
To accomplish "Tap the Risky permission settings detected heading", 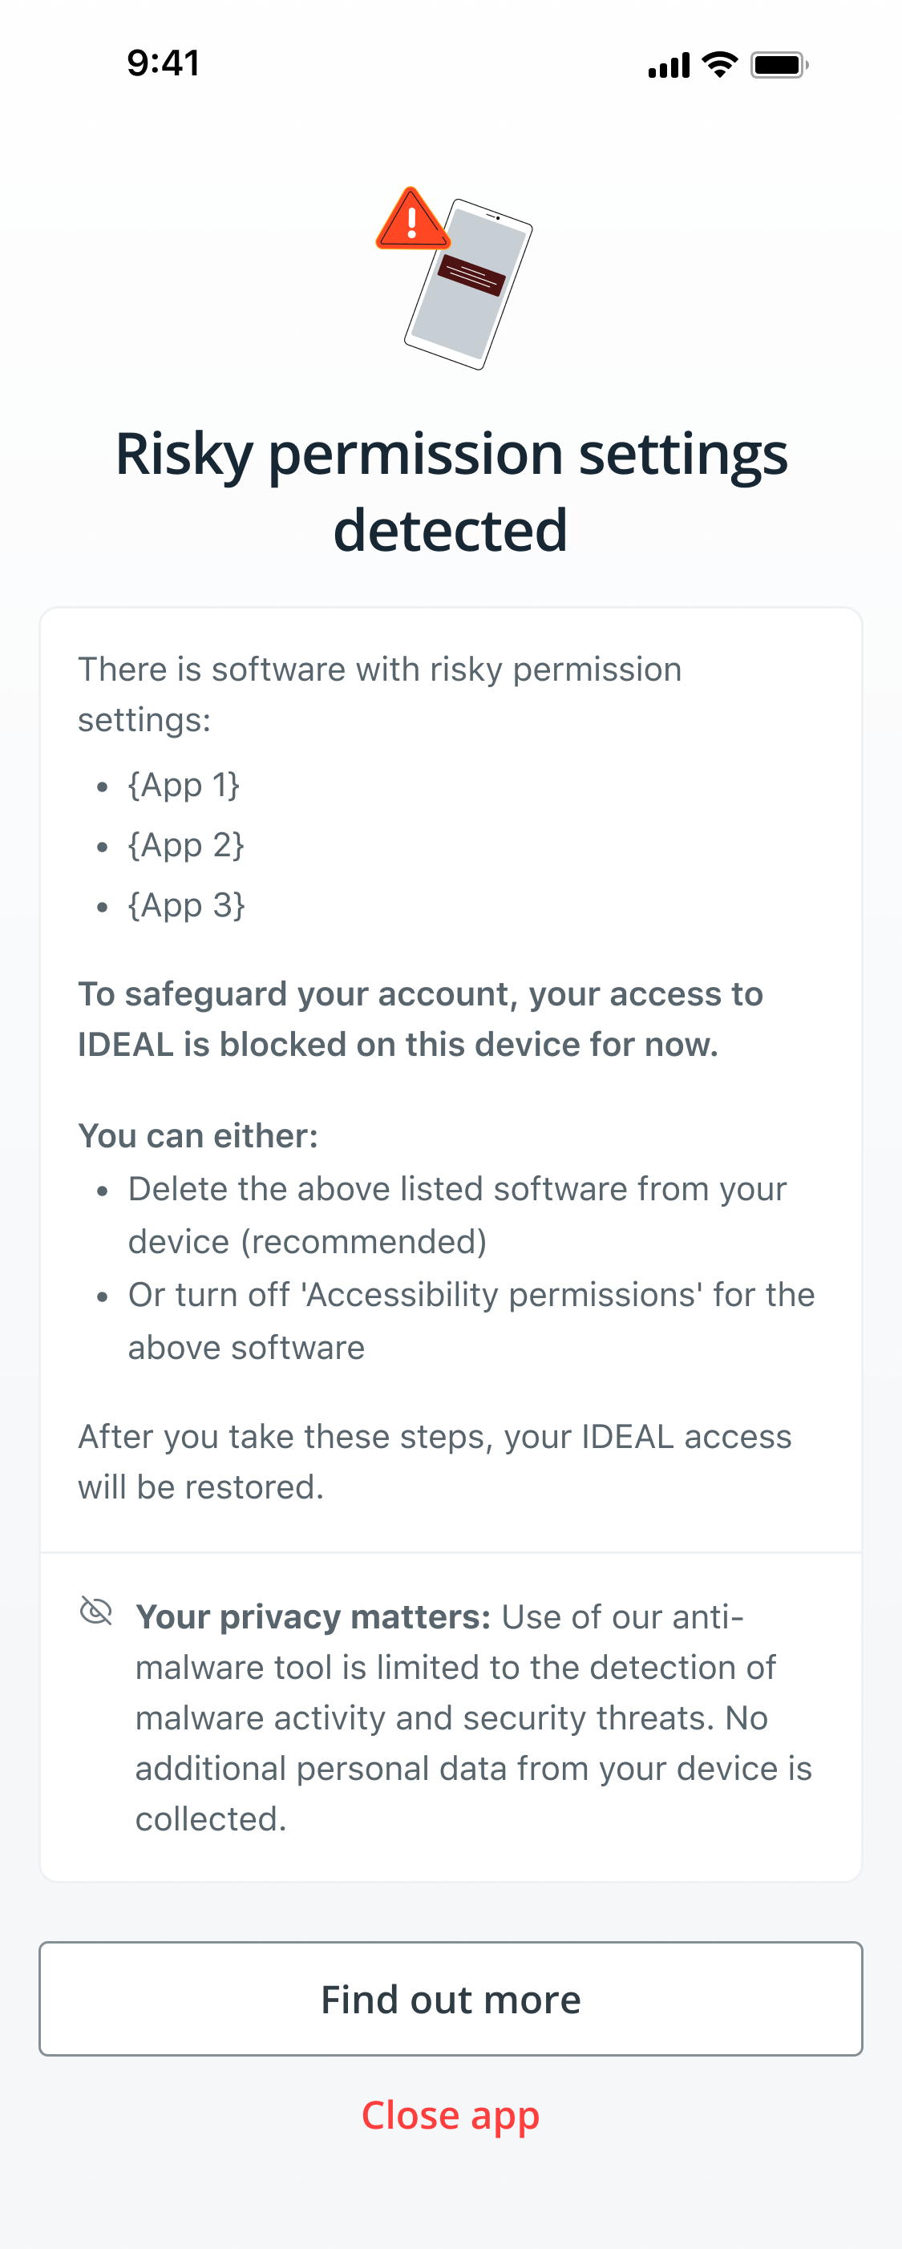I will pyautogui.click(x=451, y=491).
